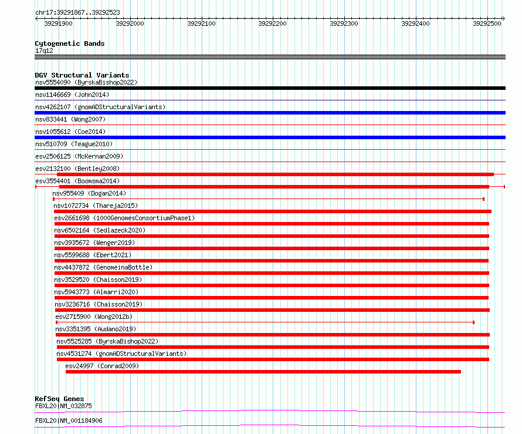Select the nsv510709 (Teague2010) label
This screenshot has width=522, height=434.
(x=74, y=144)
